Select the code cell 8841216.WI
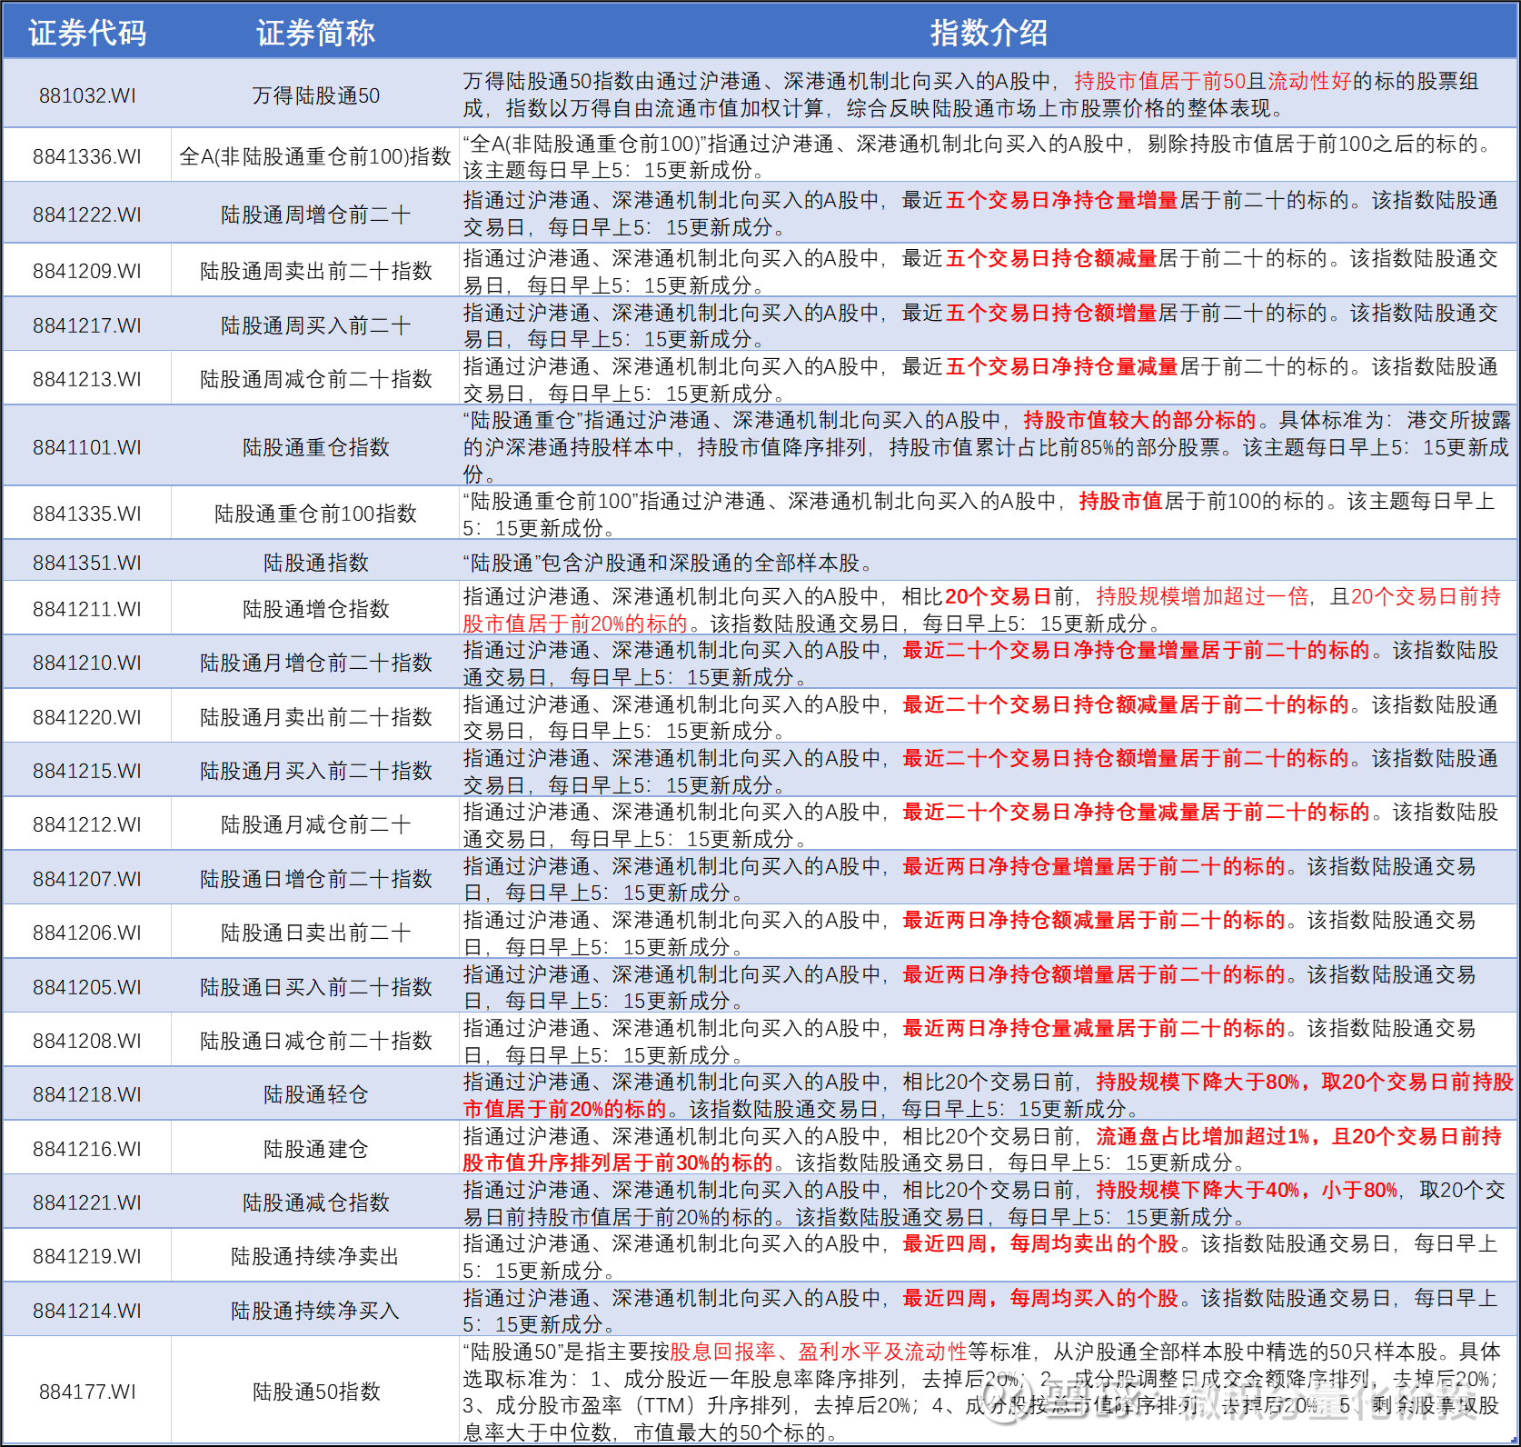Image resolution: width=1521 pixels, height=1447 pixels. pyautogui.click(x=87, y=1149)
